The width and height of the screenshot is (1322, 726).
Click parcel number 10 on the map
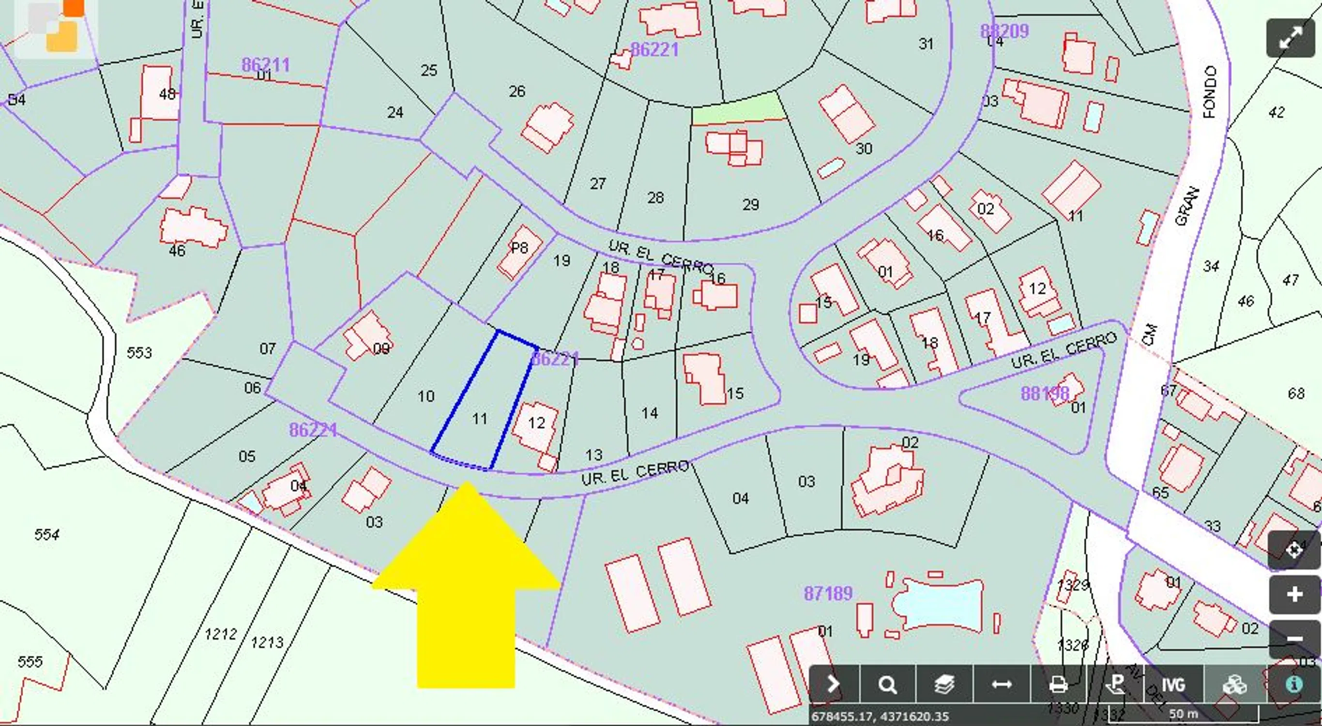[x=425, y=396]
